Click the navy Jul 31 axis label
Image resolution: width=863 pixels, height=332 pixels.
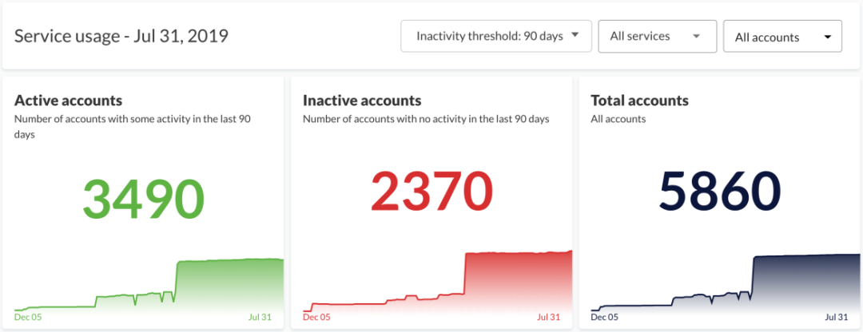(x=837, y=317)
